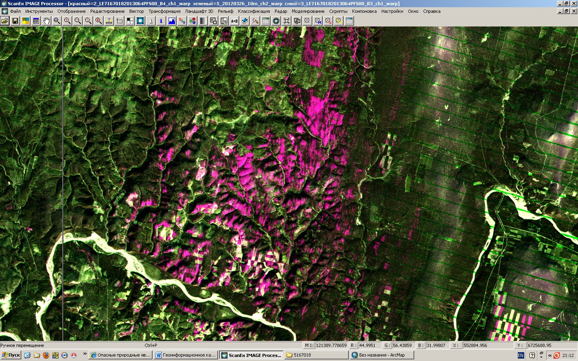Image resolution: width=578 pixels, height=361 pixels.
Task: Select the zoom-window magnifier tool
Action: pyautogui.click(x=57, y=21)
